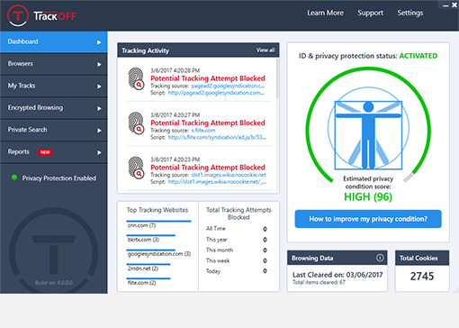The width and height of the screenshot is (459, 328).
Task: Open Support in top bar
Action: [370, 13]
